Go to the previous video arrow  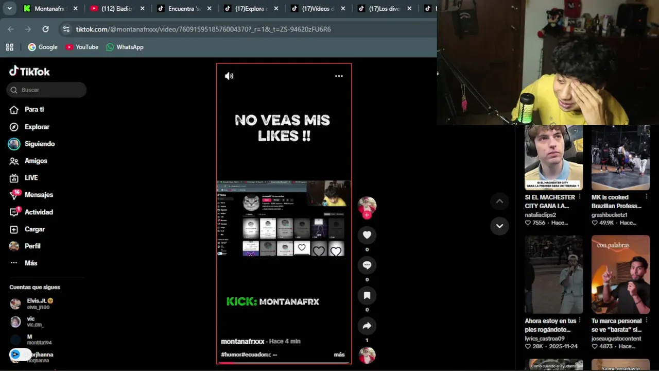[499, 201]
